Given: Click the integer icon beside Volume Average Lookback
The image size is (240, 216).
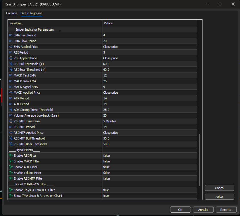Looking at the screenshot, I should [x=11, y=115].
